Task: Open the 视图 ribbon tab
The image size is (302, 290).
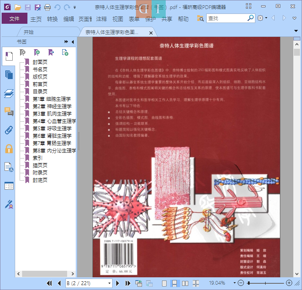Action: point(118,19)
